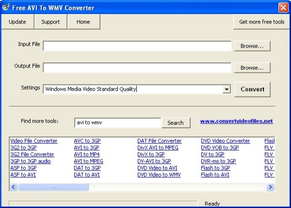Open the DV-AVI to 3GP link
The width and height of the screenshot is (291, 208).
154,161
